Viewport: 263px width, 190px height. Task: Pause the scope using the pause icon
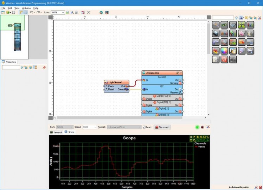pos(191,137)
